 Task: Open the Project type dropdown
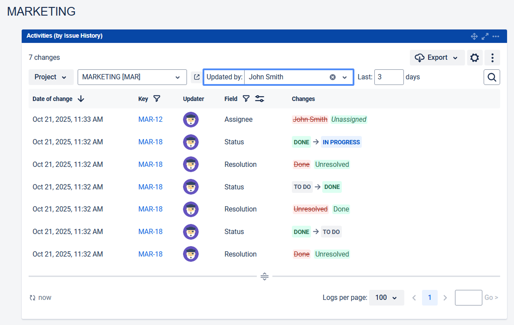[x=51, y=77]
